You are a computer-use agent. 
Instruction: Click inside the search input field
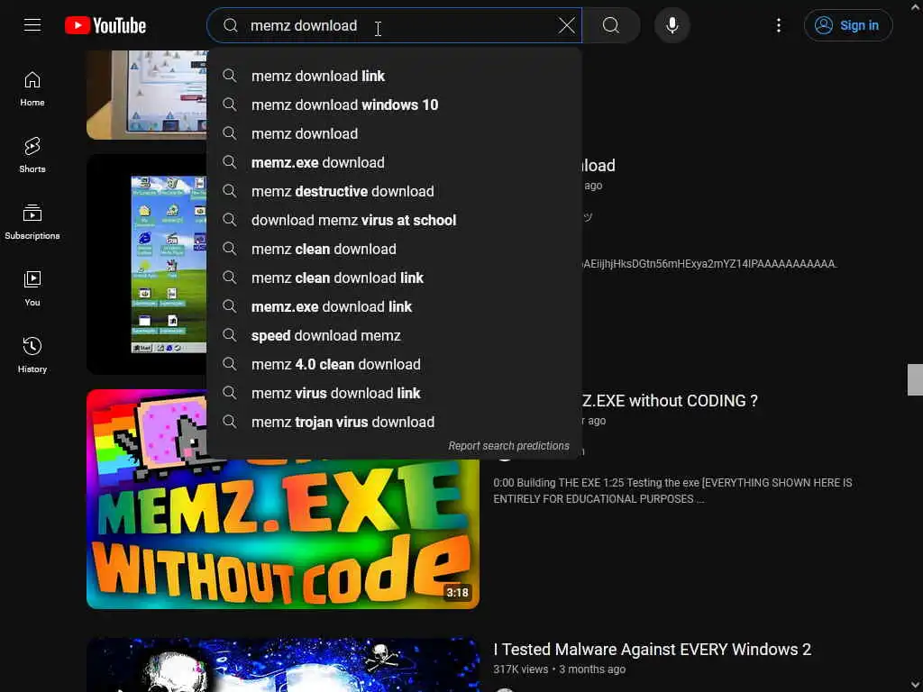pos(395,25)
